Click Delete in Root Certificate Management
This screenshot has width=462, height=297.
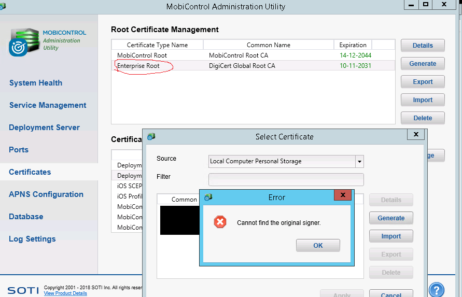[x=423, y=118]
